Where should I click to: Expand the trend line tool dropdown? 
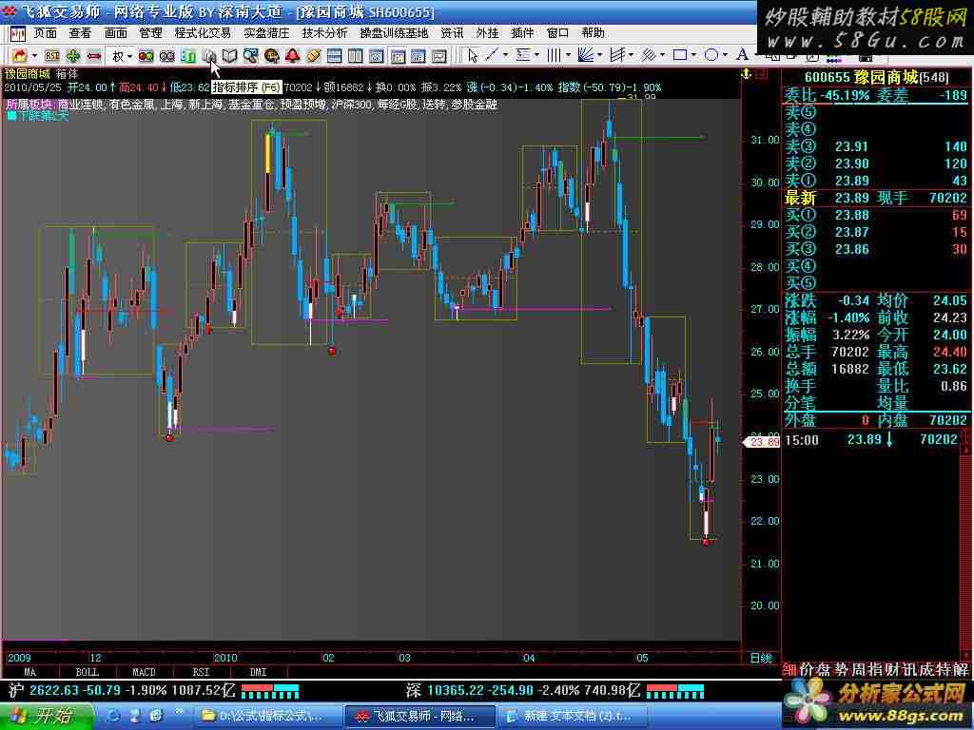505,56
